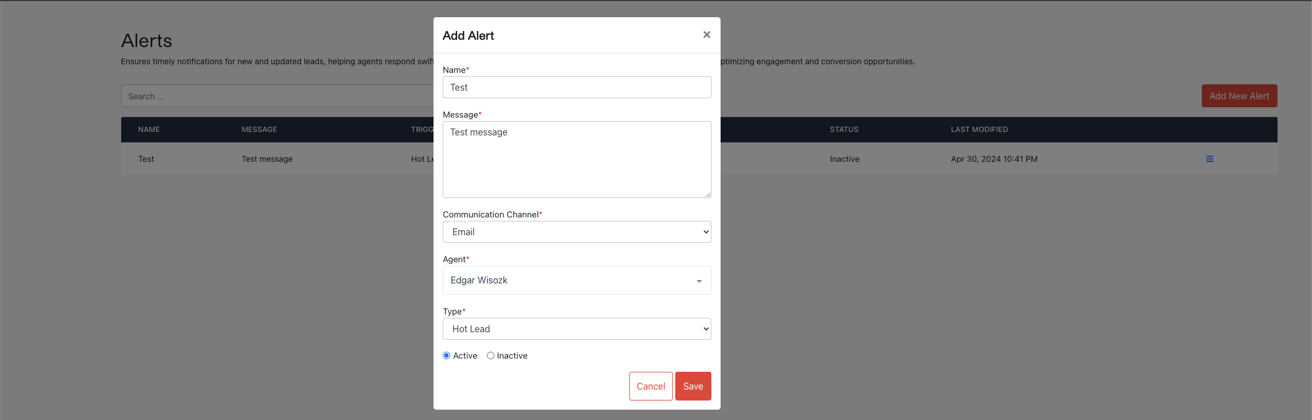1312x420 pixels.
Task: Click the Agent field's dropdown arrow icon
Action: coord(699,281)
